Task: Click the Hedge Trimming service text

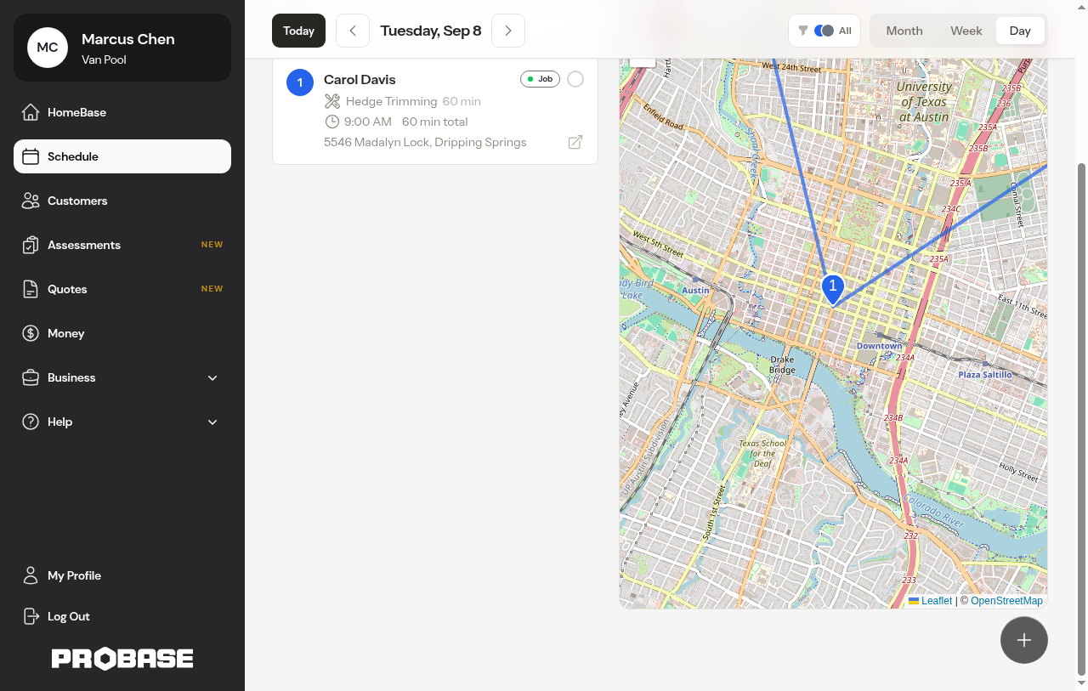Action: pos(391,101)
